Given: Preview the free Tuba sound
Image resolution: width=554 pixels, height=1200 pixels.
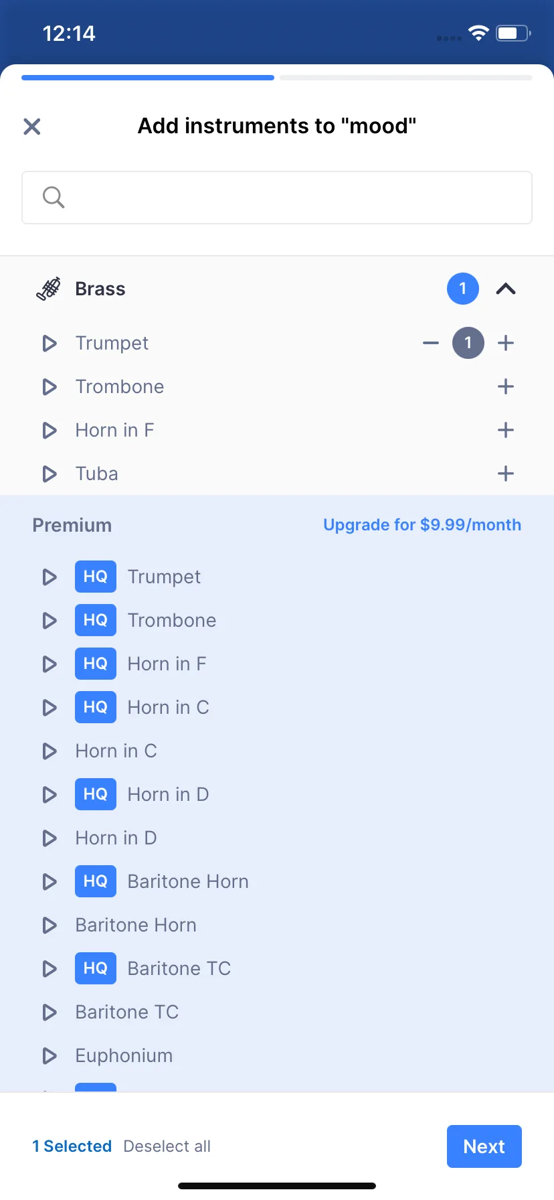Looking at the screenshot, I should pos(50,474).
